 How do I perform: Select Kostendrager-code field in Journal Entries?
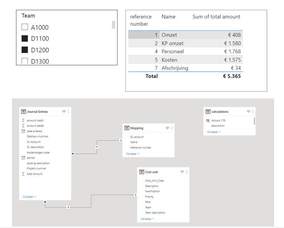click(x=38, y=152)
